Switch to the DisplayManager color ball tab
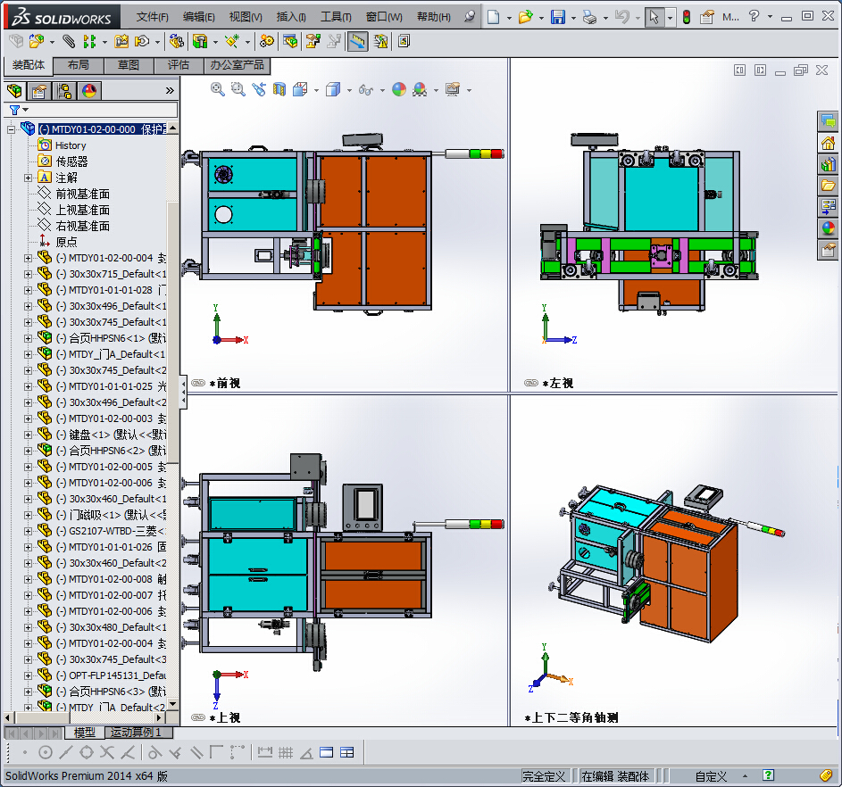Viewport: 842px width, 787px height. coord(89,91)
